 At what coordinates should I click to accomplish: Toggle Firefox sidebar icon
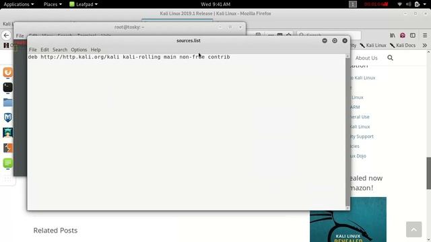(x=413, y=36)
